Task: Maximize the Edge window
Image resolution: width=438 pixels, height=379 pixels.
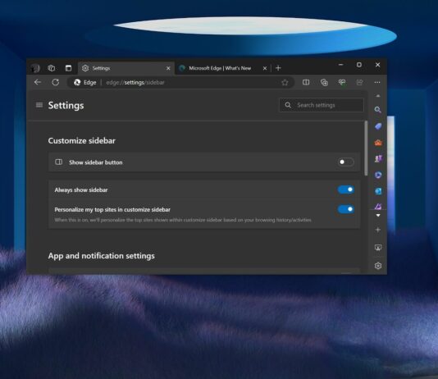Action: [359, 65]
